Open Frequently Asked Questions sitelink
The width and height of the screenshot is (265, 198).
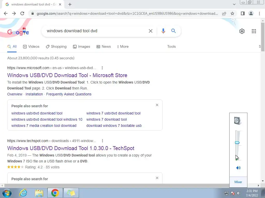(69, 94)
